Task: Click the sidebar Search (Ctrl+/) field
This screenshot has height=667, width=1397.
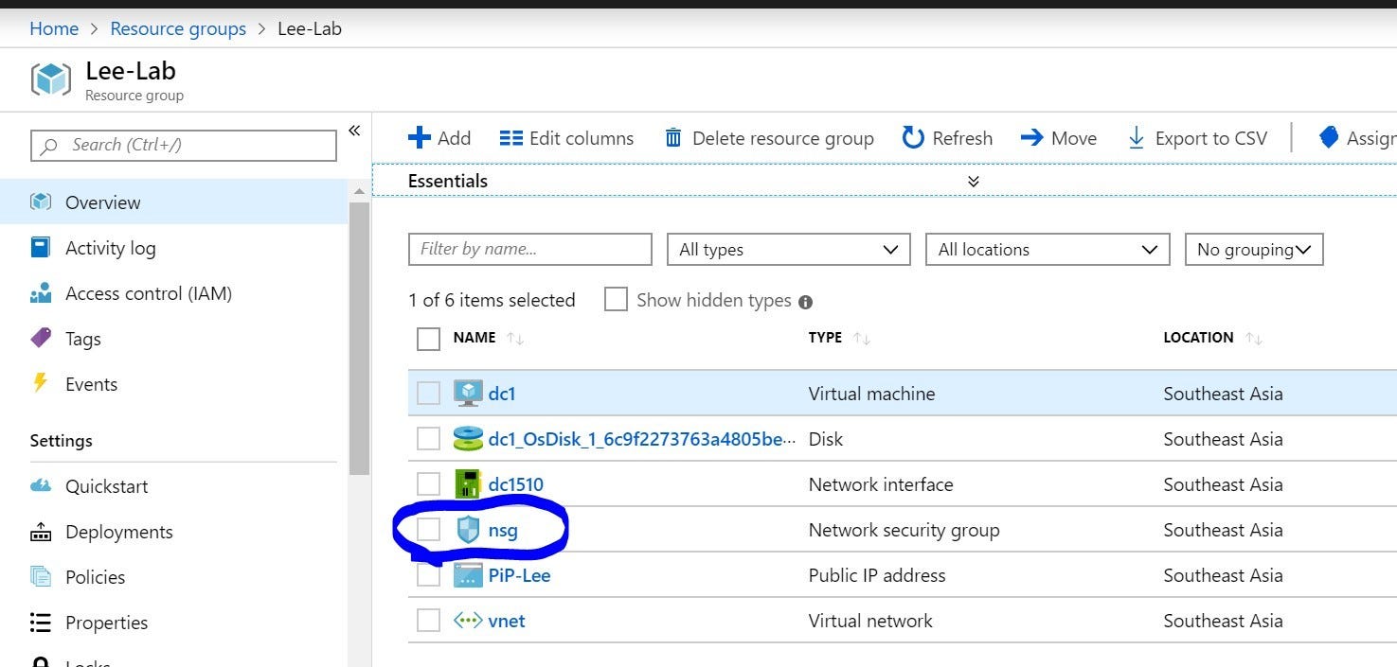Action: (x=184, y=145)
